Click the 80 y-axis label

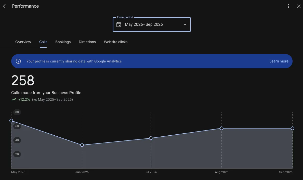[x=17, y=112]
